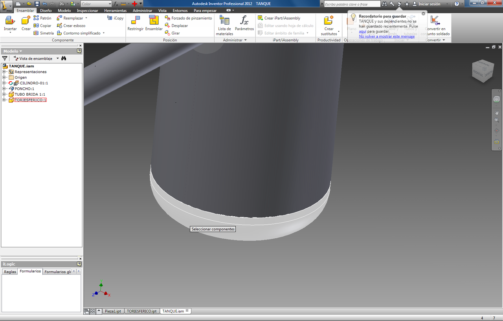Select the Girar tool
Image resolution: width=503 pixels, height=321 pixels.
(x=172, y=33)
